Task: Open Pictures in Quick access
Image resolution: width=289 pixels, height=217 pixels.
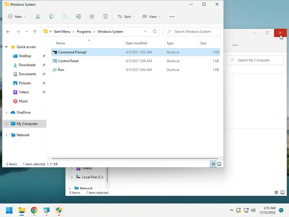Action: tap(25, 83)
